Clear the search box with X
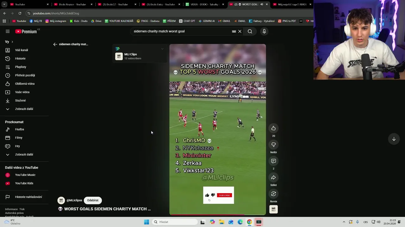This screenshot has height=227, width=405. click(240, 31)
